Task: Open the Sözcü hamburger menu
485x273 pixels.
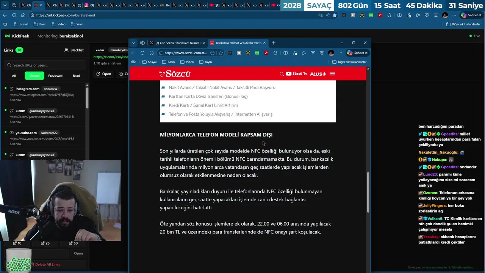Action: pyautogui.click(x=332, y=74)
